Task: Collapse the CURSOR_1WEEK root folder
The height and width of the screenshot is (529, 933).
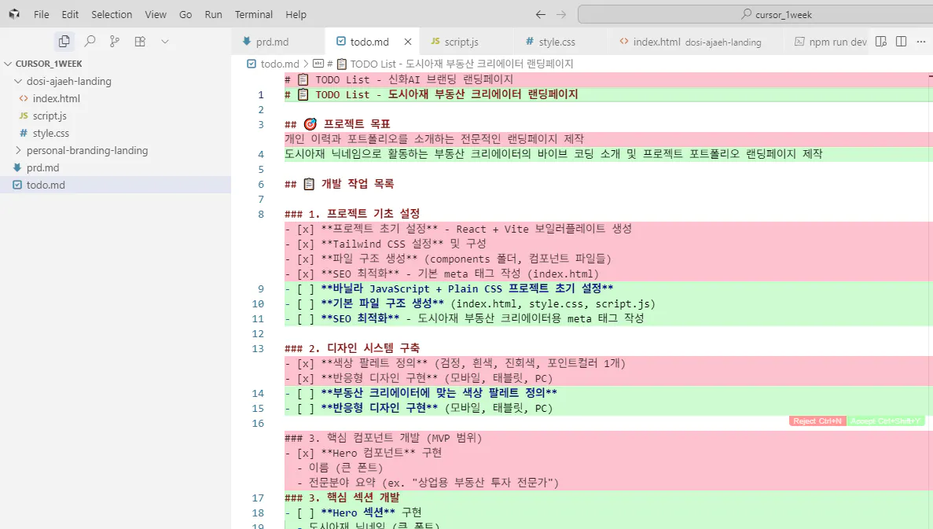Action: coord(9,64)
